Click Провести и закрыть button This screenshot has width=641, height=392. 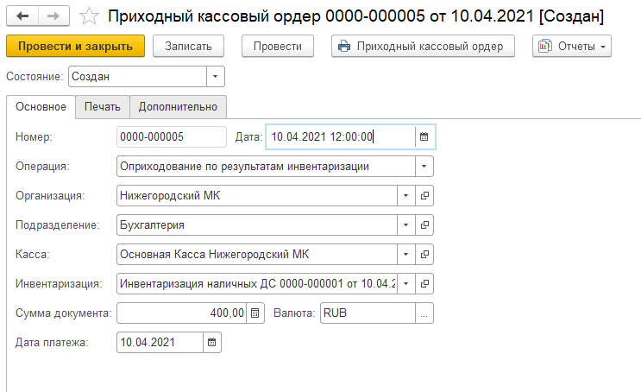click(76, 47)
